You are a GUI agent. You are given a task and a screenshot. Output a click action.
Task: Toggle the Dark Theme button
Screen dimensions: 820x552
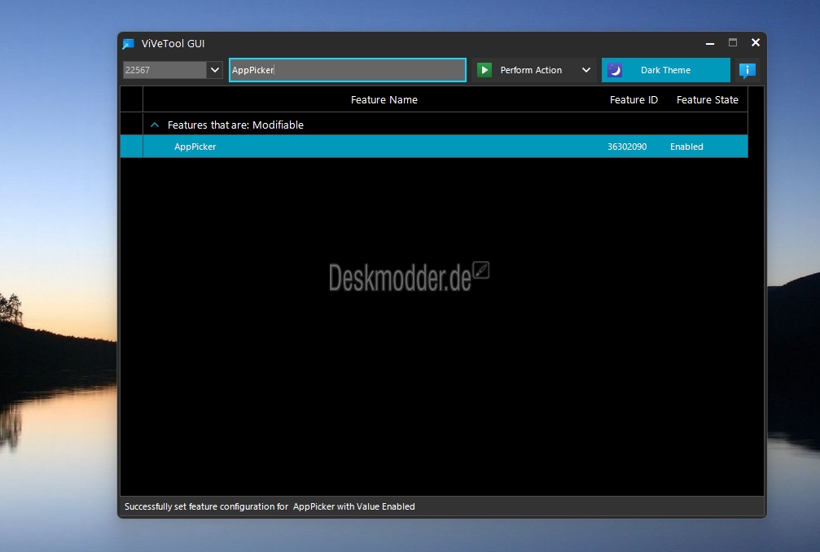[x=666, y=70]
